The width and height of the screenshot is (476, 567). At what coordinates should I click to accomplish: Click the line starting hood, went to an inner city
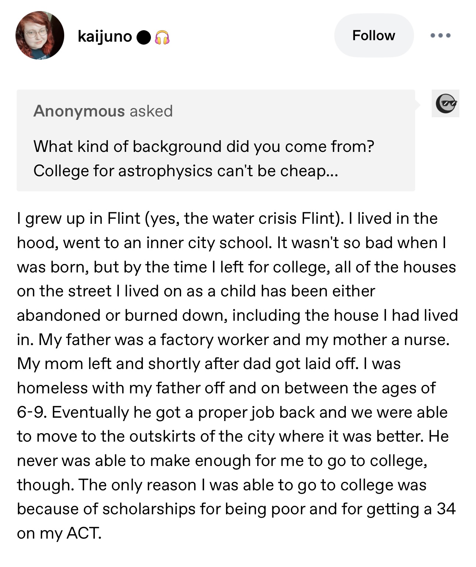click(232, 243)
